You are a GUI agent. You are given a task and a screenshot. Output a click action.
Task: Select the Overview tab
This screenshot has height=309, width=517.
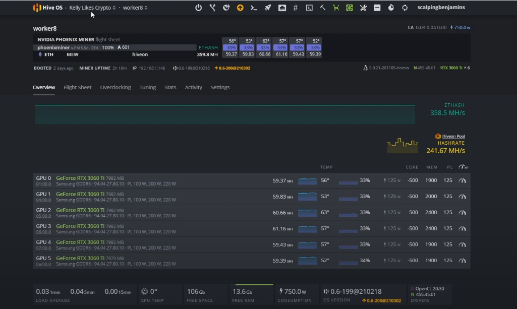44,87
